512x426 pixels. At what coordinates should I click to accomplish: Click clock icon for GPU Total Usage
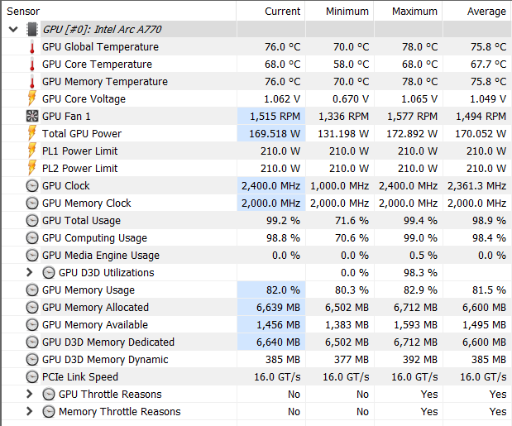pyautogui.click(x=32, y=220)
